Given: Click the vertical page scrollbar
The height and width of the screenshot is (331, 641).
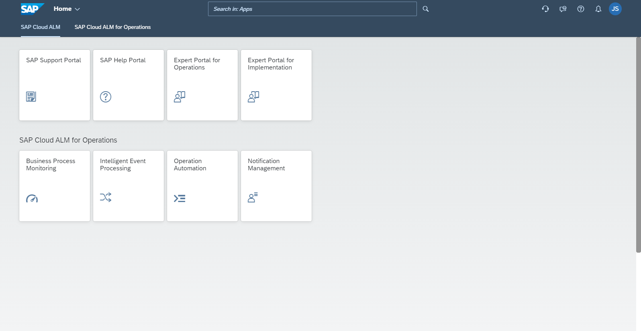Looking at the screenshot, I should pos(638,145).
